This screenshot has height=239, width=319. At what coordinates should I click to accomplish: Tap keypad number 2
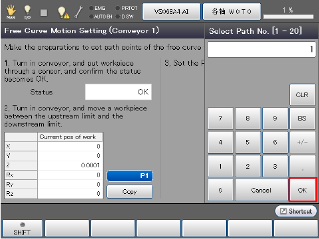click(x=247, y=166)
